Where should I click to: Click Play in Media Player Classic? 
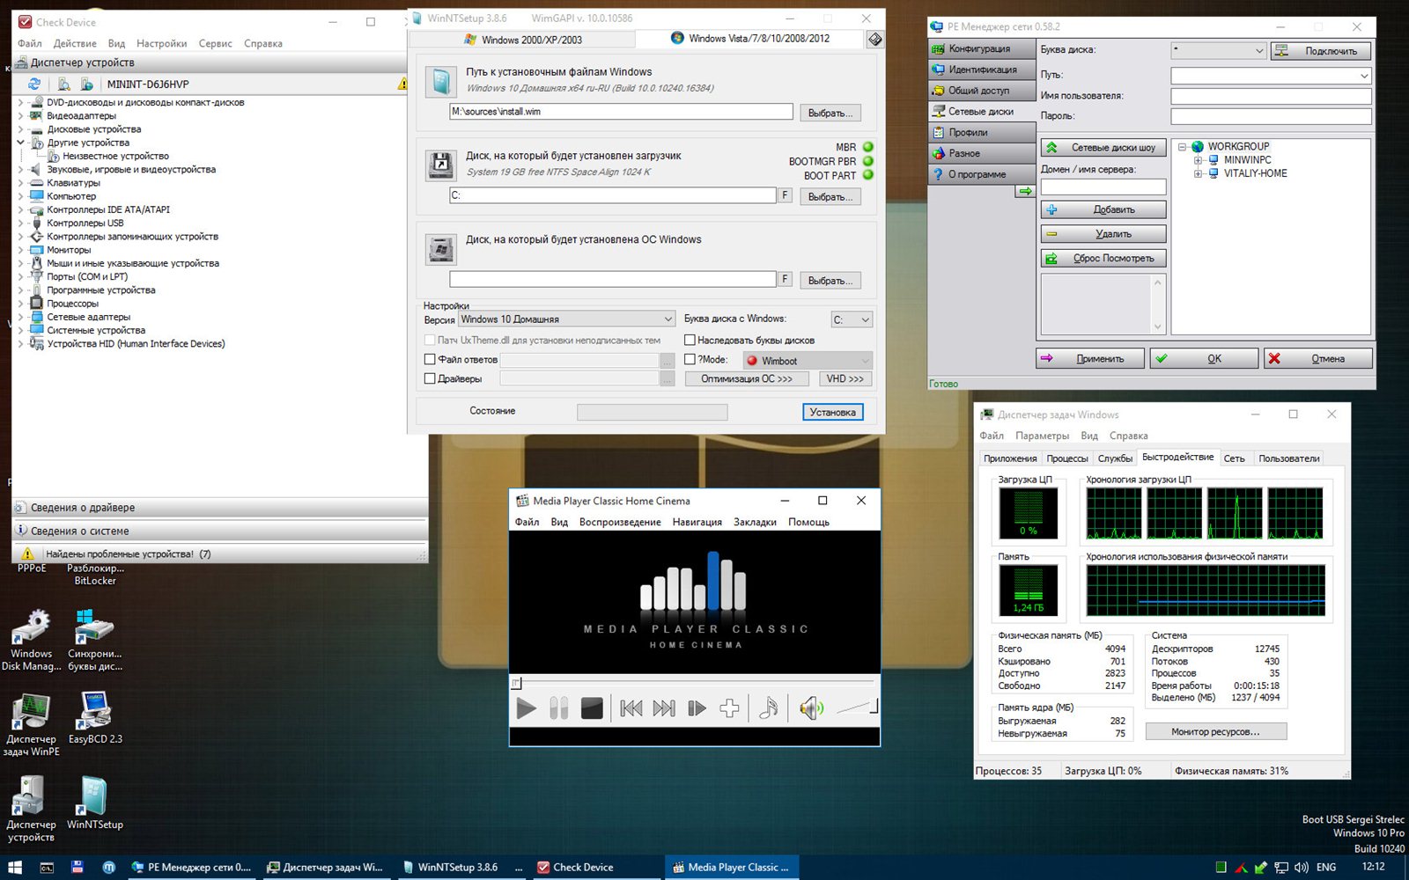click(x=526, y=708)
